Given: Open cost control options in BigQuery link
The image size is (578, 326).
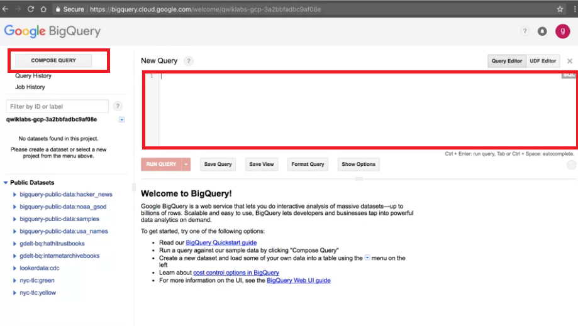Looking at the screenshot, I should click(x=236, y=273).
